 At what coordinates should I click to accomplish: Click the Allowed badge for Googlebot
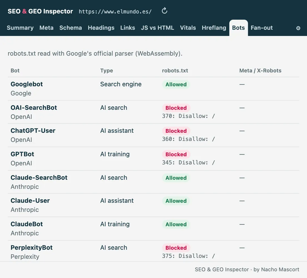coord(176,84)
